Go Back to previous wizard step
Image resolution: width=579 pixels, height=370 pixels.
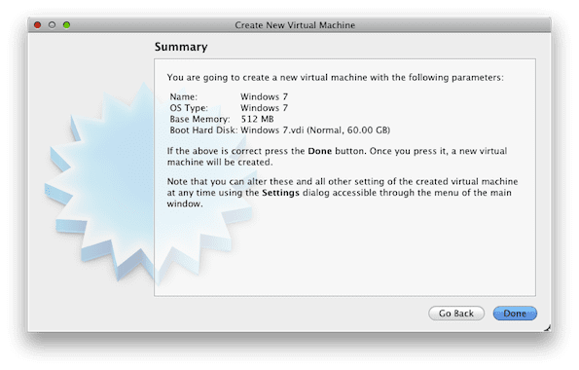click(x=456, y=314)
